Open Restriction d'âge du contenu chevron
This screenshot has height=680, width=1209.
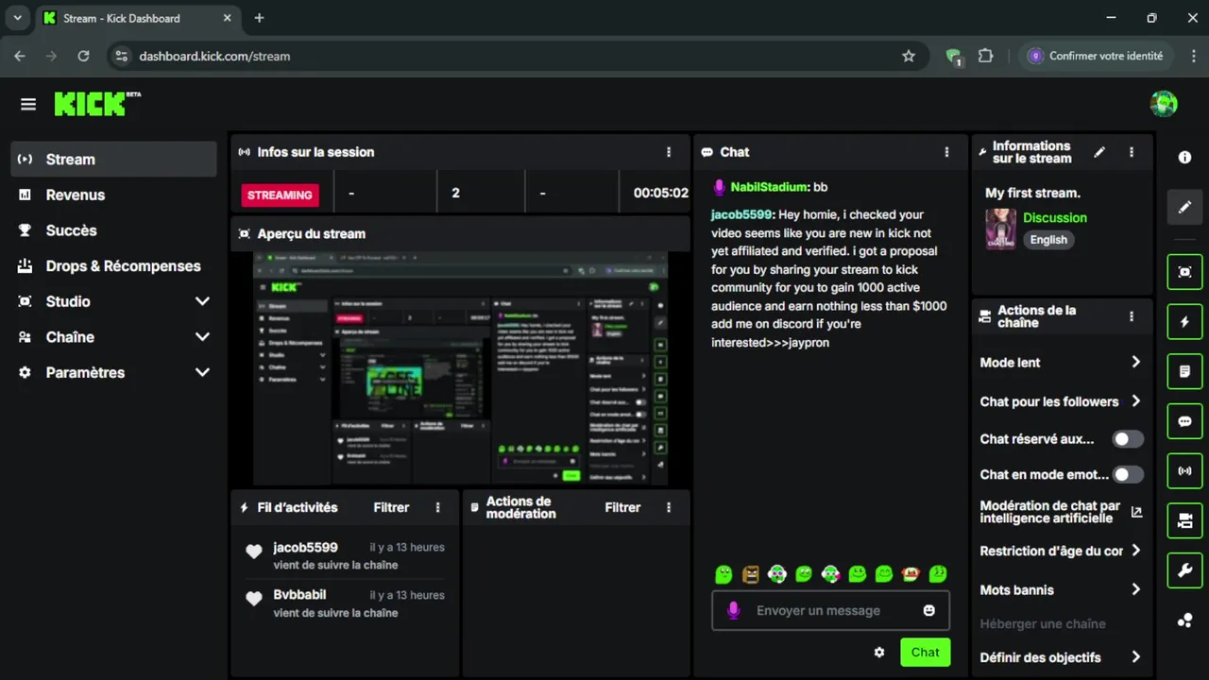(1135, 551)
